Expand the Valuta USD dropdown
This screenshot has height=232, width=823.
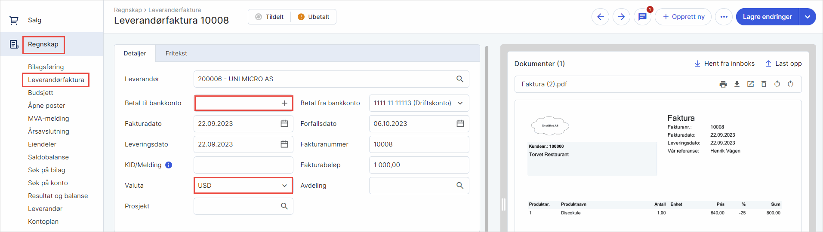284,186
